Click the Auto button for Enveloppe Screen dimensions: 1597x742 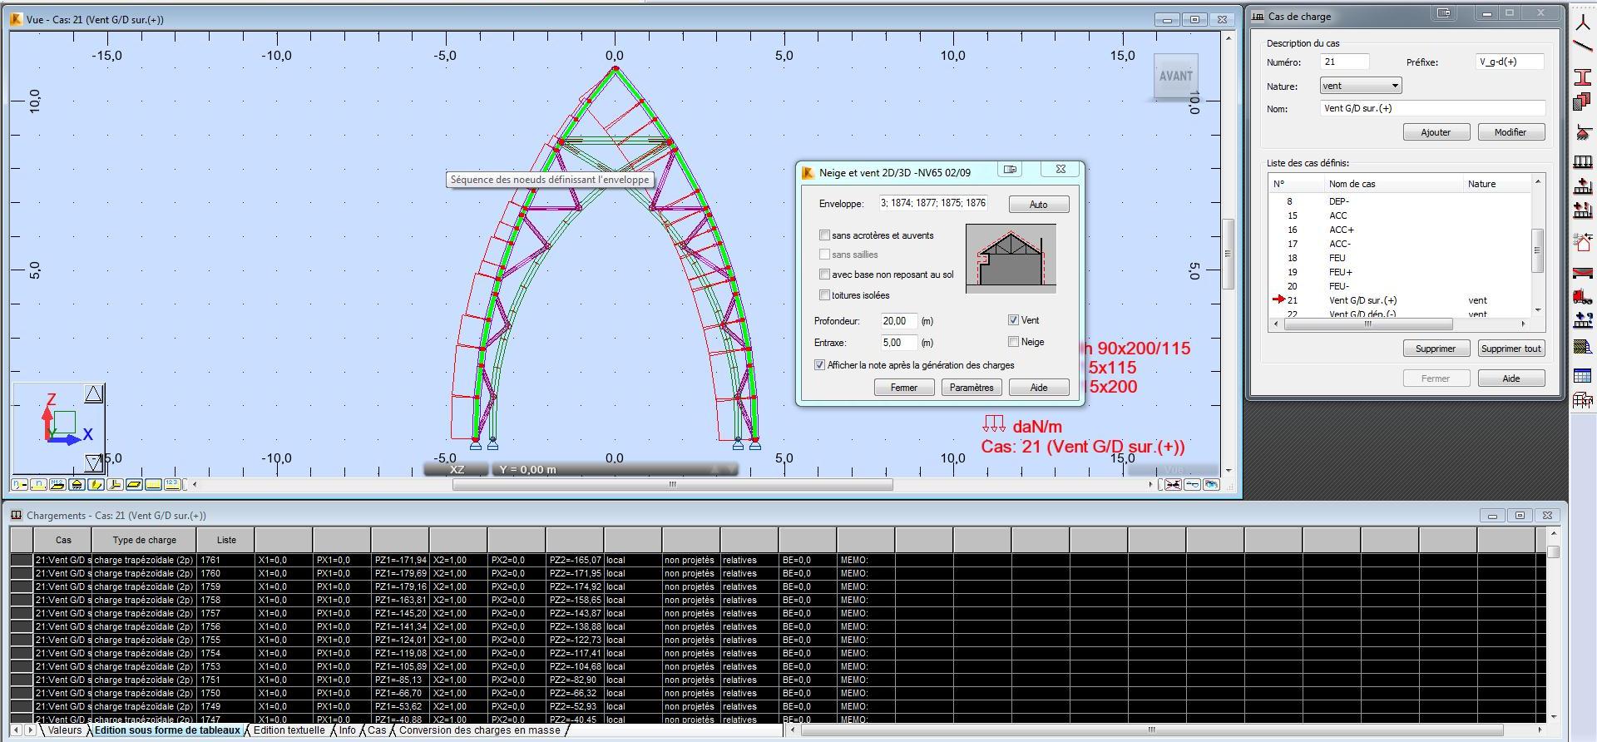1038,205
